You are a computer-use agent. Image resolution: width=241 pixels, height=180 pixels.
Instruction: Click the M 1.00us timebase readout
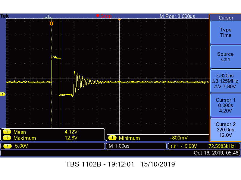click(119, 146)
